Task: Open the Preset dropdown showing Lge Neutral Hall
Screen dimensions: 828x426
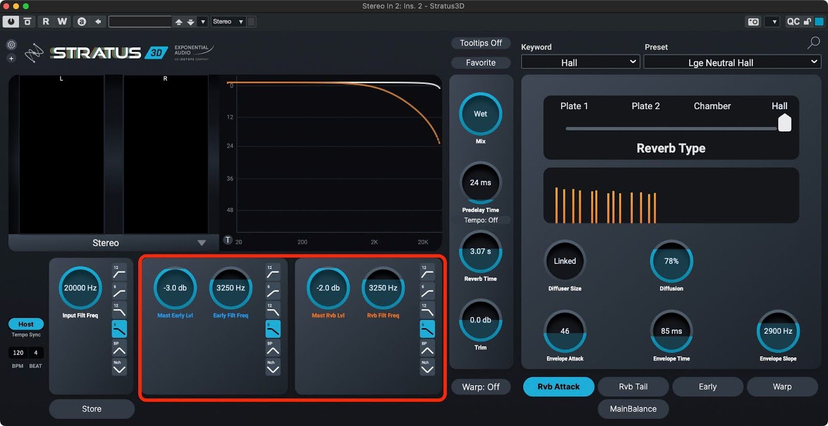Action: (x=732, y=62)
